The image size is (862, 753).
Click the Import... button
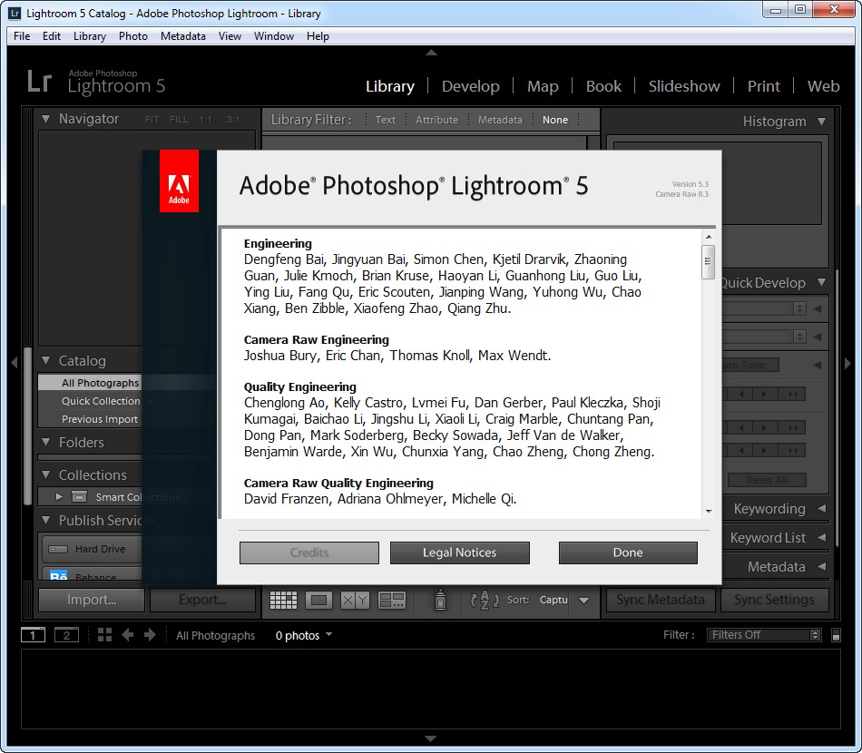pos(92,600)
